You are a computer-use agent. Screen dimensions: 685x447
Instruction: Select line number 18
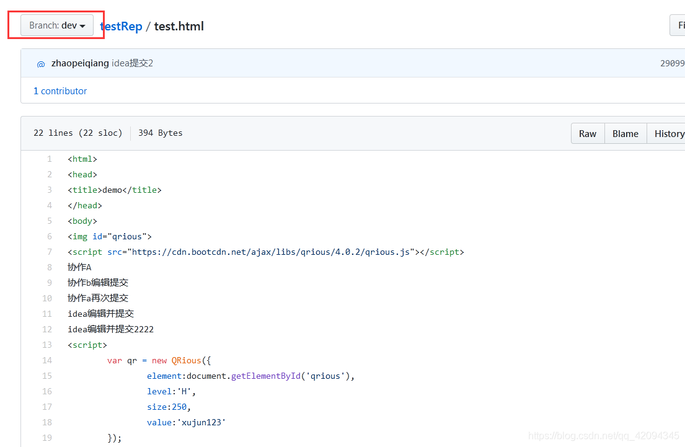tap(47, 423)
